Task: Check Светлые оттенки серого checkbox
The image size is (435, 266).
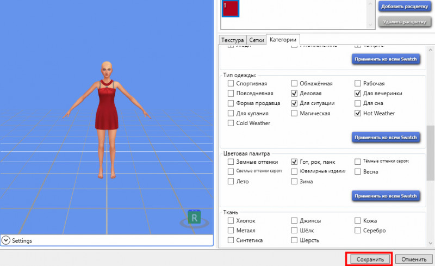Action: 231,171
